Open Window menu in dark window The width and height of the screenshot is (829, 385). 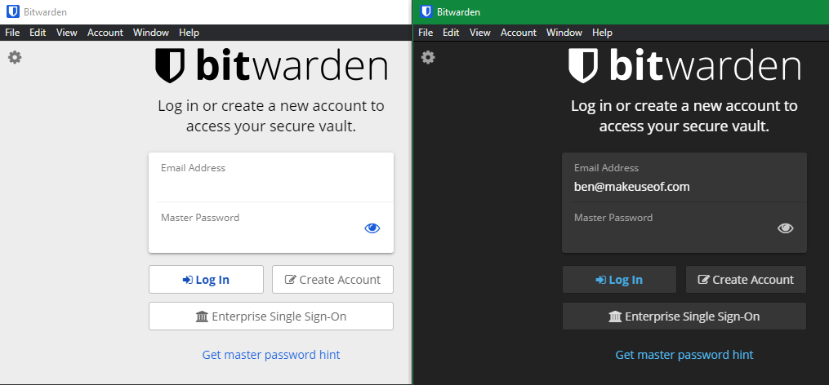(564, 33)
